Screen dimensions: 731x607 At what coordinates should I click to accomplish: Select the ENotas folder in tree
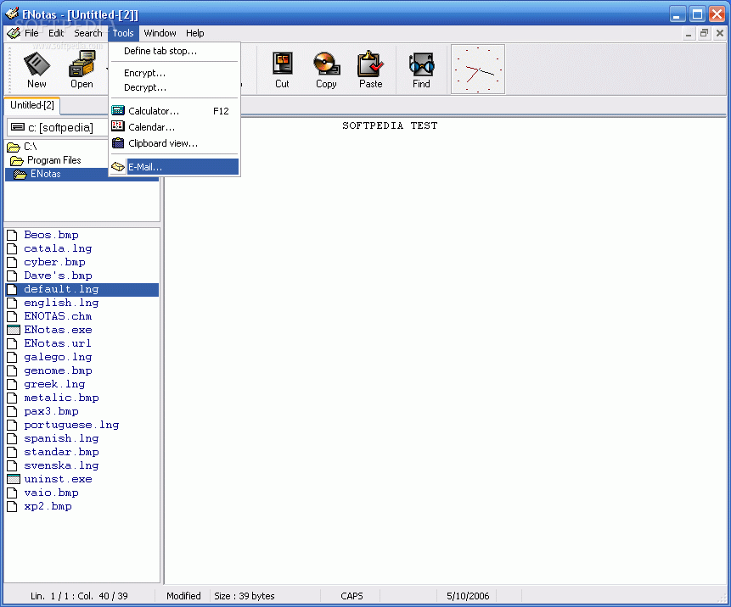point(46,174)
